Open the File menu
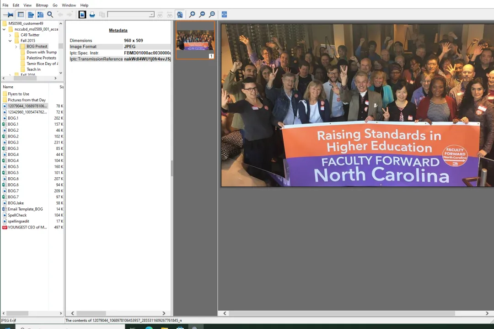Viewport: 494px width, 329px height. 5,5
